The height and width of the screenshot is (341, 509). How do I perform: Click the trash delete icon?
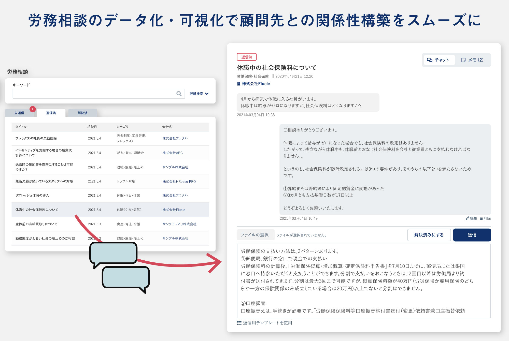coord(481,218)
